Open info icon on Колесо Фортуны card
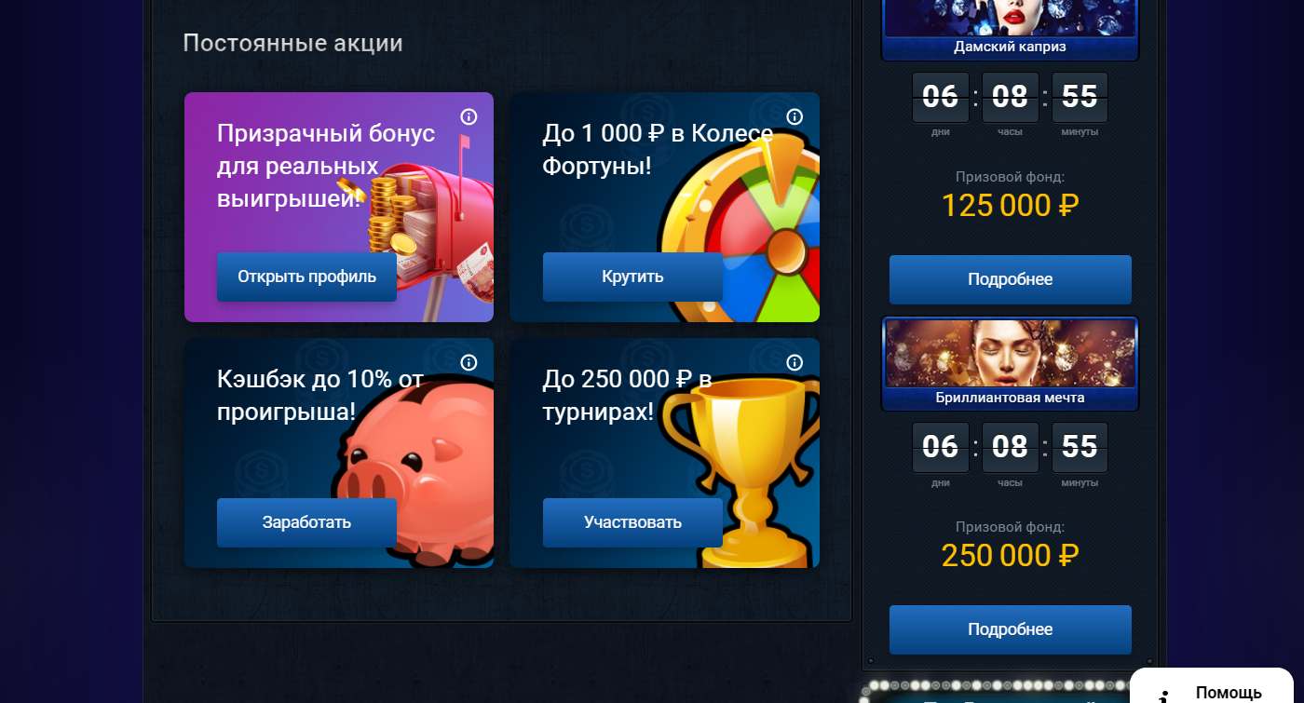Image resolution: width=1304 pixels, height=703 pixels. point(795,116)
